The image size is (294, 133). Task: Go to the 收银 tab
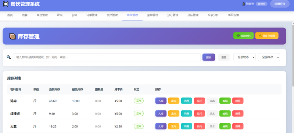coord(60,15)
